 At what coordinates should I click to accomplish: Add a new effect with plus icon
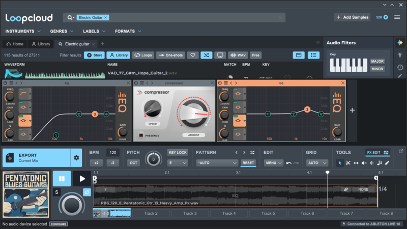[352, 110]
